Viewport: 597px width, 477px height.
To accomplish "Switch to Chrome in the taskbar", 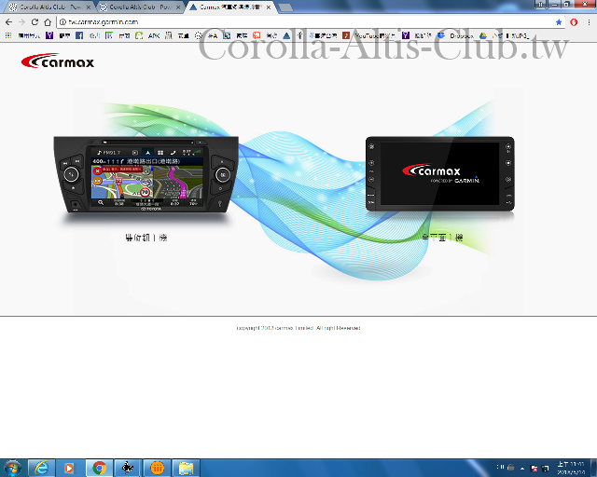I will coord(100,468).
